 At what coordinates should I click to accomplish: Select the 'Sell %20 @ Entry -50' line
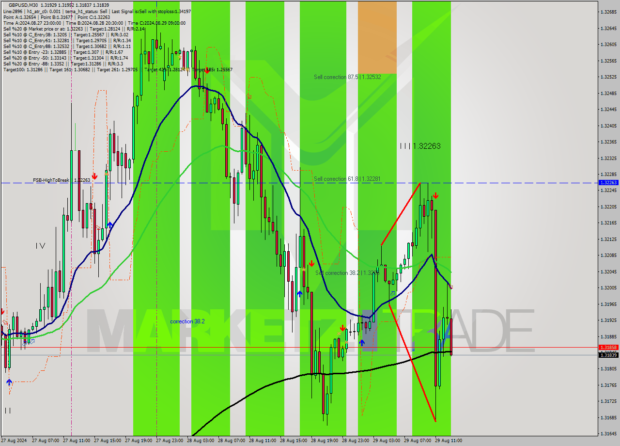tap(65, 58)
